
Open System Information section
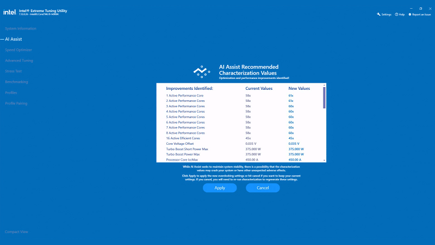[x=21, y=29]
